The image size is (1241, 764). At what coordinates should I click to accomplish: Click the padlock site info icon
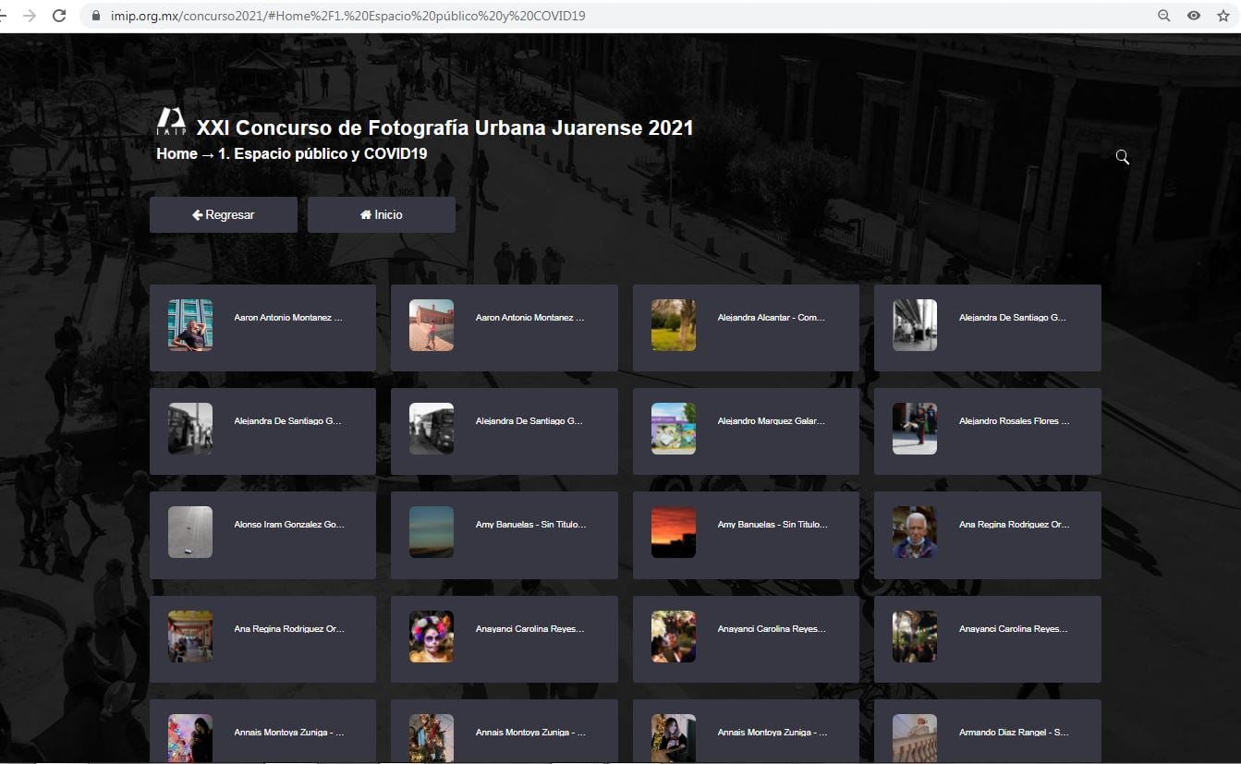tap(95, 16)
